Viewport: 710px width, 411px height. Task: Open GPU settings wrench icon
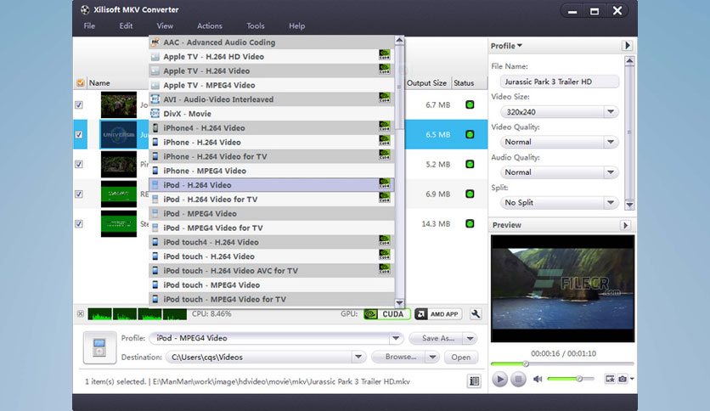pyautogui.click(x=476, y=314)
